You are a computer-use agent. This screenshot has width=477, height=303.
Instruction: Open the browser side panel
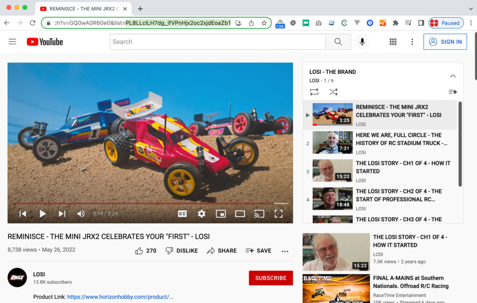(421, 23)
